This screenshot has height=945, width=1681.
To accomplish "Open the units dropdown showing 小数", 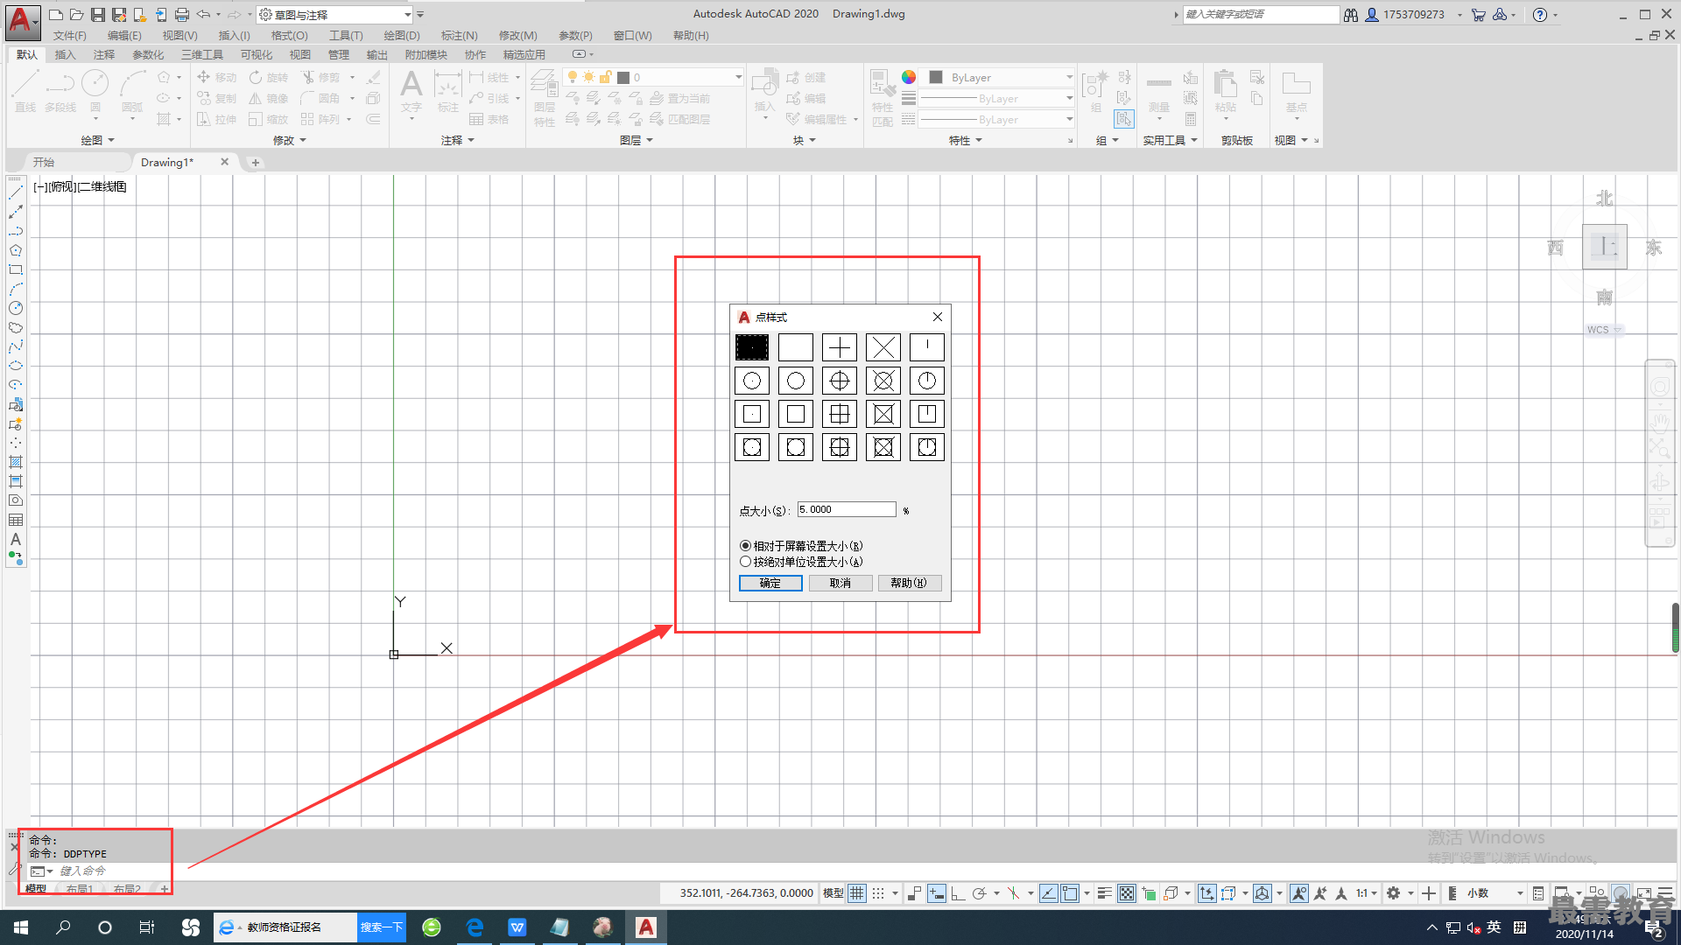I will coord(1494,893).
